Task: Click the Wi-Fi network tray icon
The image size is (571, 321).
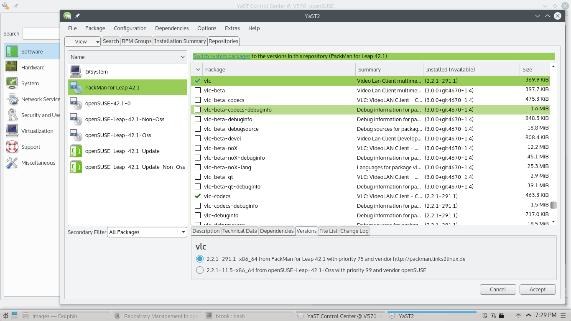Action: click(x=518, y=316)
